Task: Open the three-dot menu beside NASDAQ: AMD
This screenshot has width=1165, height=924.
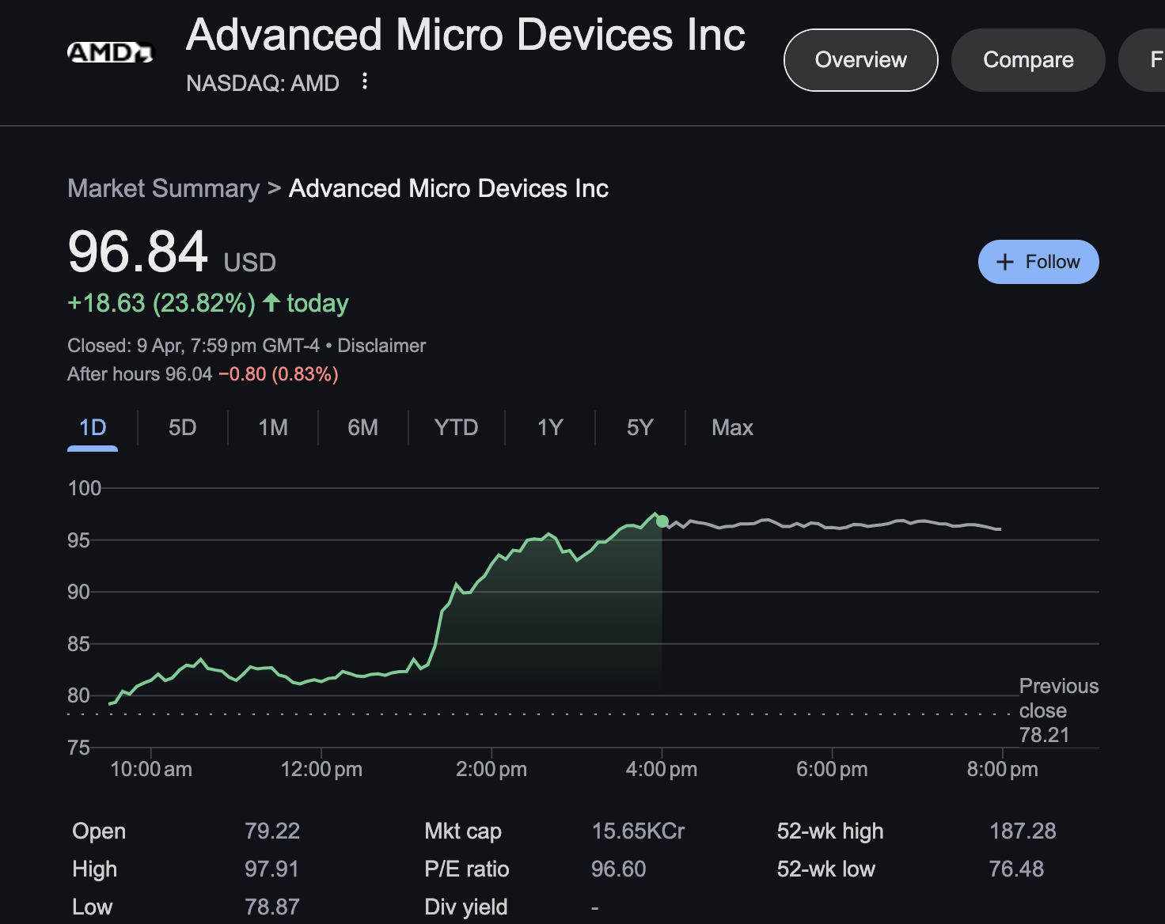Action: (364, 81)
